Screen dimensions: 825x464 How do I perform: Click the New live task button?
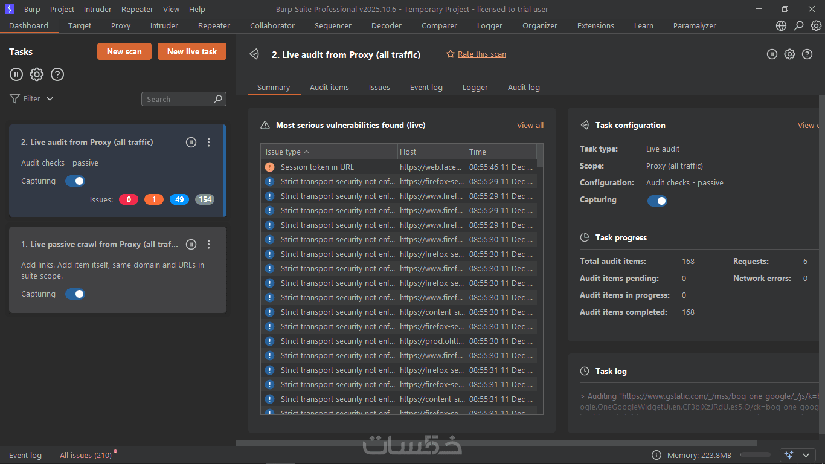192,51
